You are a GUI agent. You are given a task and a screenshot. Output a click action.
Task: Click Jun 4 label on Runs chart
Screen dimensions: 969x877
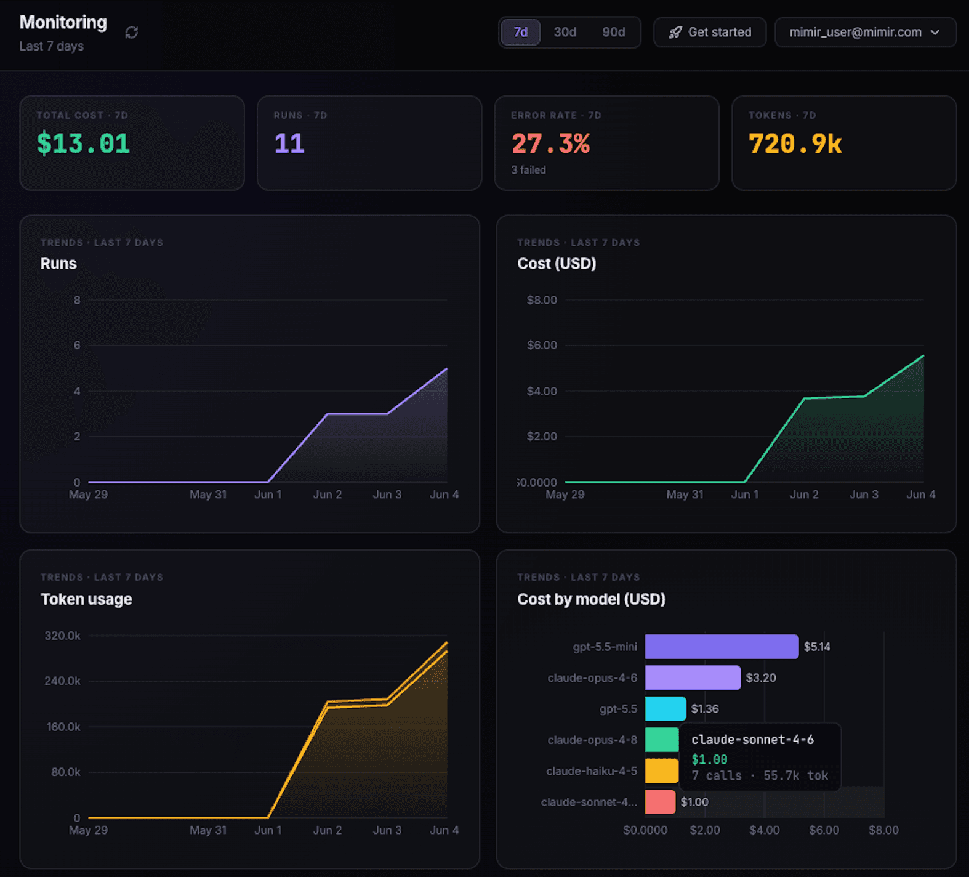444,495
